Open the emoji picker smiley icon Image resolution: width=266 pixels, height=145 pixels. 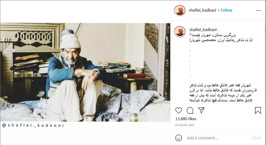[178, 138]
